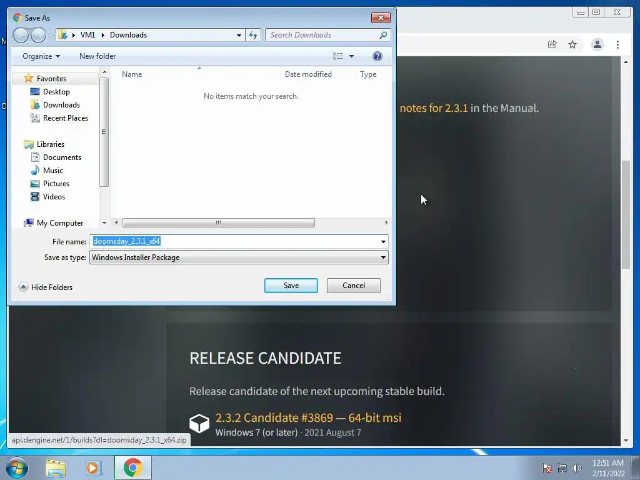Click the volume speaker tray icon
The width and height of the screenshot is (640, 480).
click(x=576, y=468)
